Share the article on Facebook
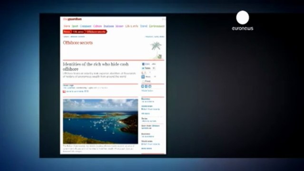This screenshot has width=304, height=171. (146, 64)
